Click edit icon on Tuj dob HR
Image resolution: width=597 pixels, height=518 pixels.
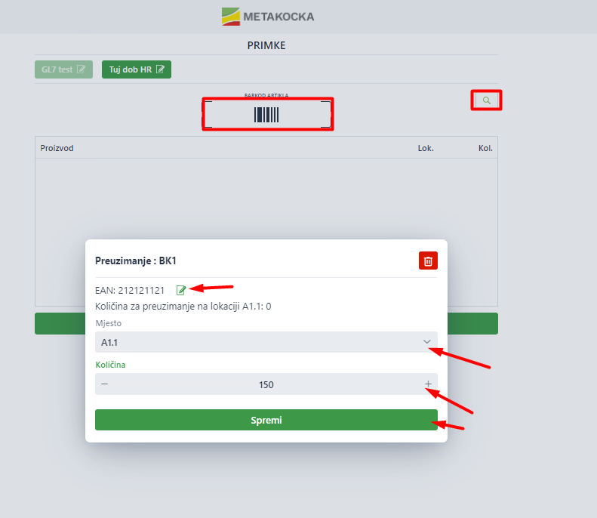[x=160, y=69]
